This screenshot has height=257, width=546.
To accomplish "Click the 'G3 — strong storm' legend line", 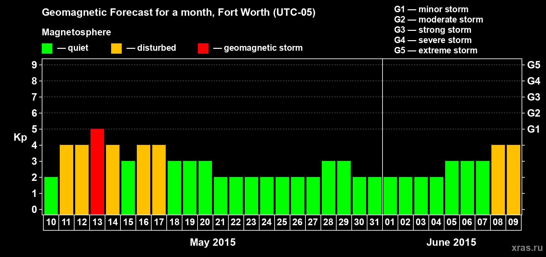I will click(433, 30).
